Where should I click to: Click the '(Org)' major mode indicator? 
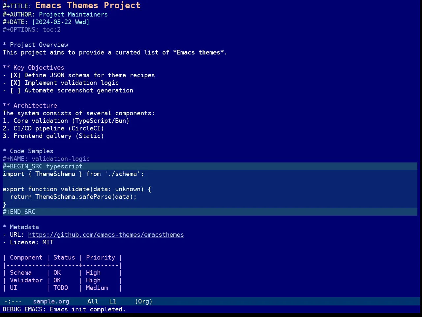click(144, 301)
